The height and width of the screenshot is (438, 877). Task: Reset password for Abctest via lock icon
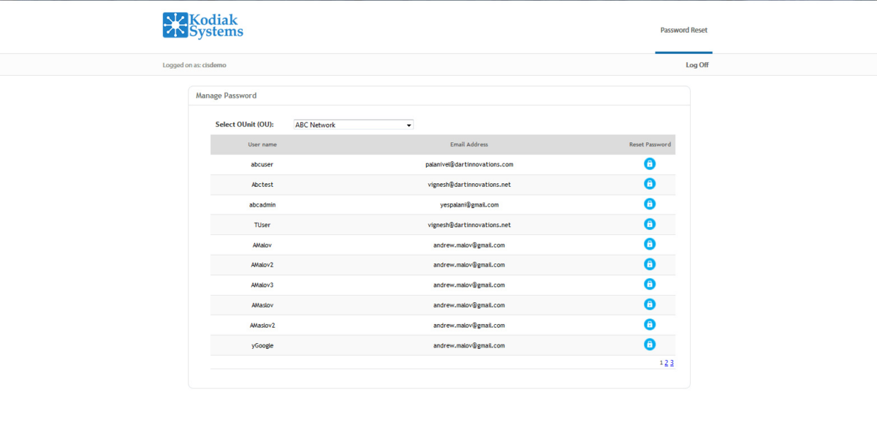649,184
